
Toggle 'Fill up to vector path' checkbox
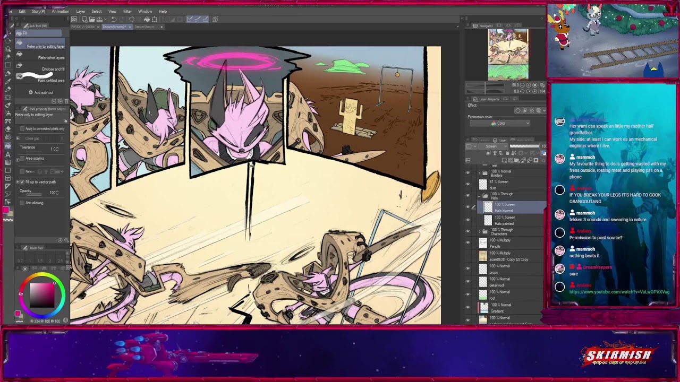click(x=22, y=182)
